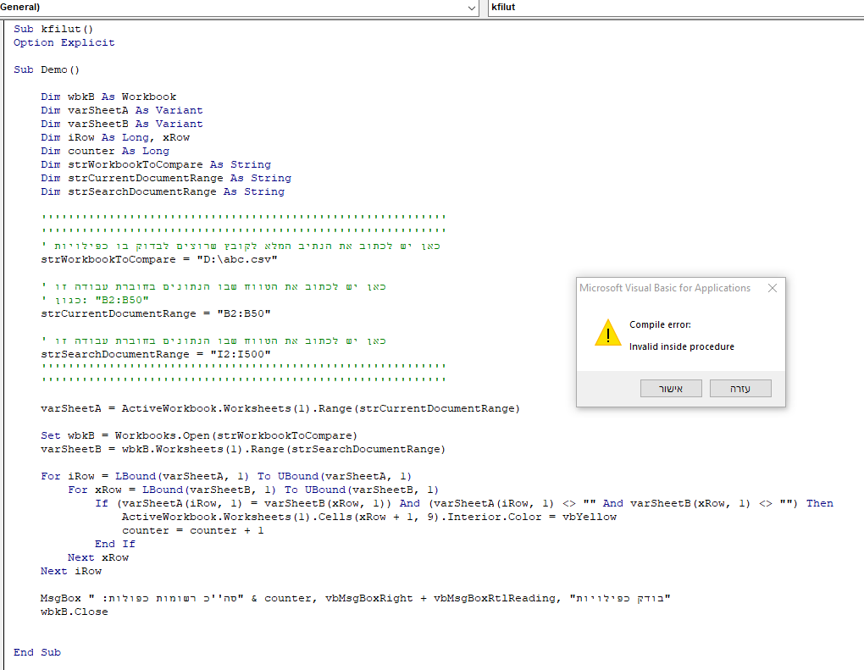
Task: Click the strWorkbookToCompare = "D:\abc.csv" line
Action: pyautogui.click(x=159, y=259)
